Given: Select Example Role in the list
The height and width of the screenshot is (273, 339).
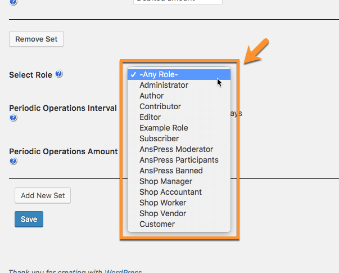Looking at the screenshot, I should click(x=164, y=128).
